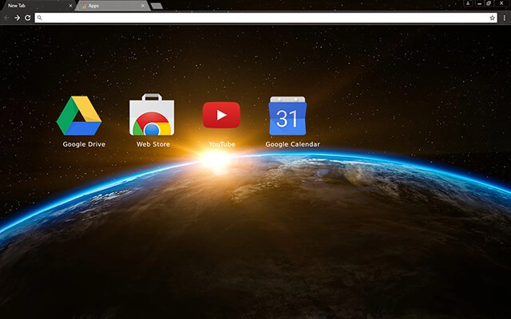Click the search magnifier in address bar

point(39,18)
